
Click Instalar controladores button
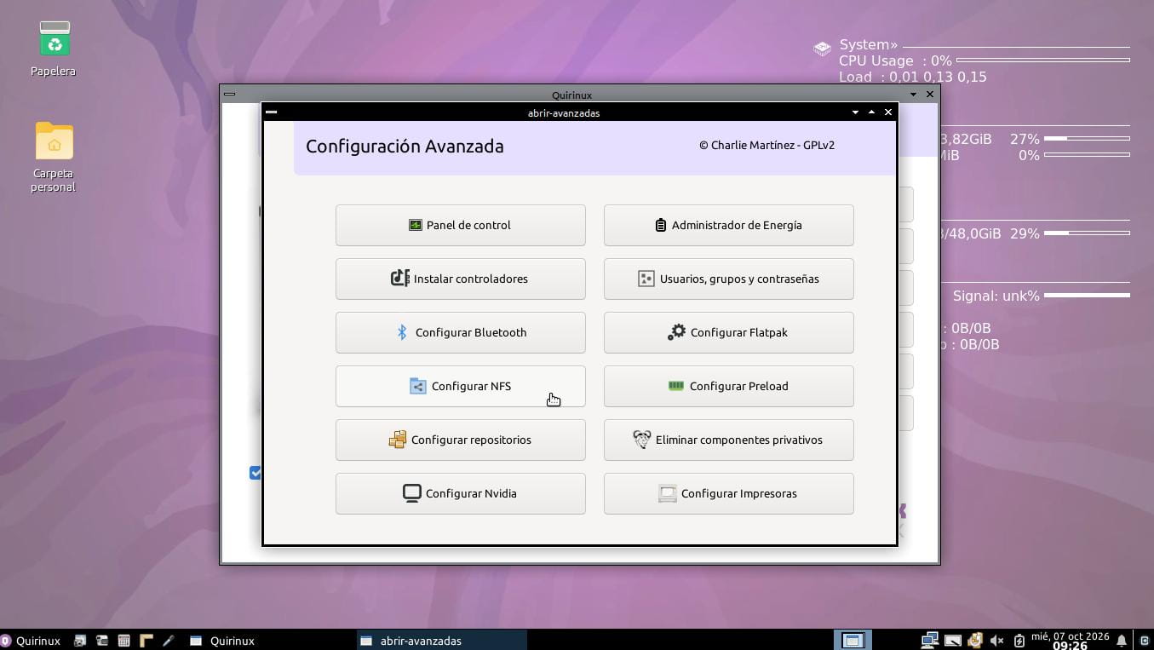(x=460, y=279)
